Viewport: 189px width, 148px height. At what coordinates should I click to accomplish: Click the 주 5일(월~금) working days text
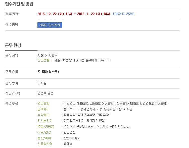tap(48, 72)
